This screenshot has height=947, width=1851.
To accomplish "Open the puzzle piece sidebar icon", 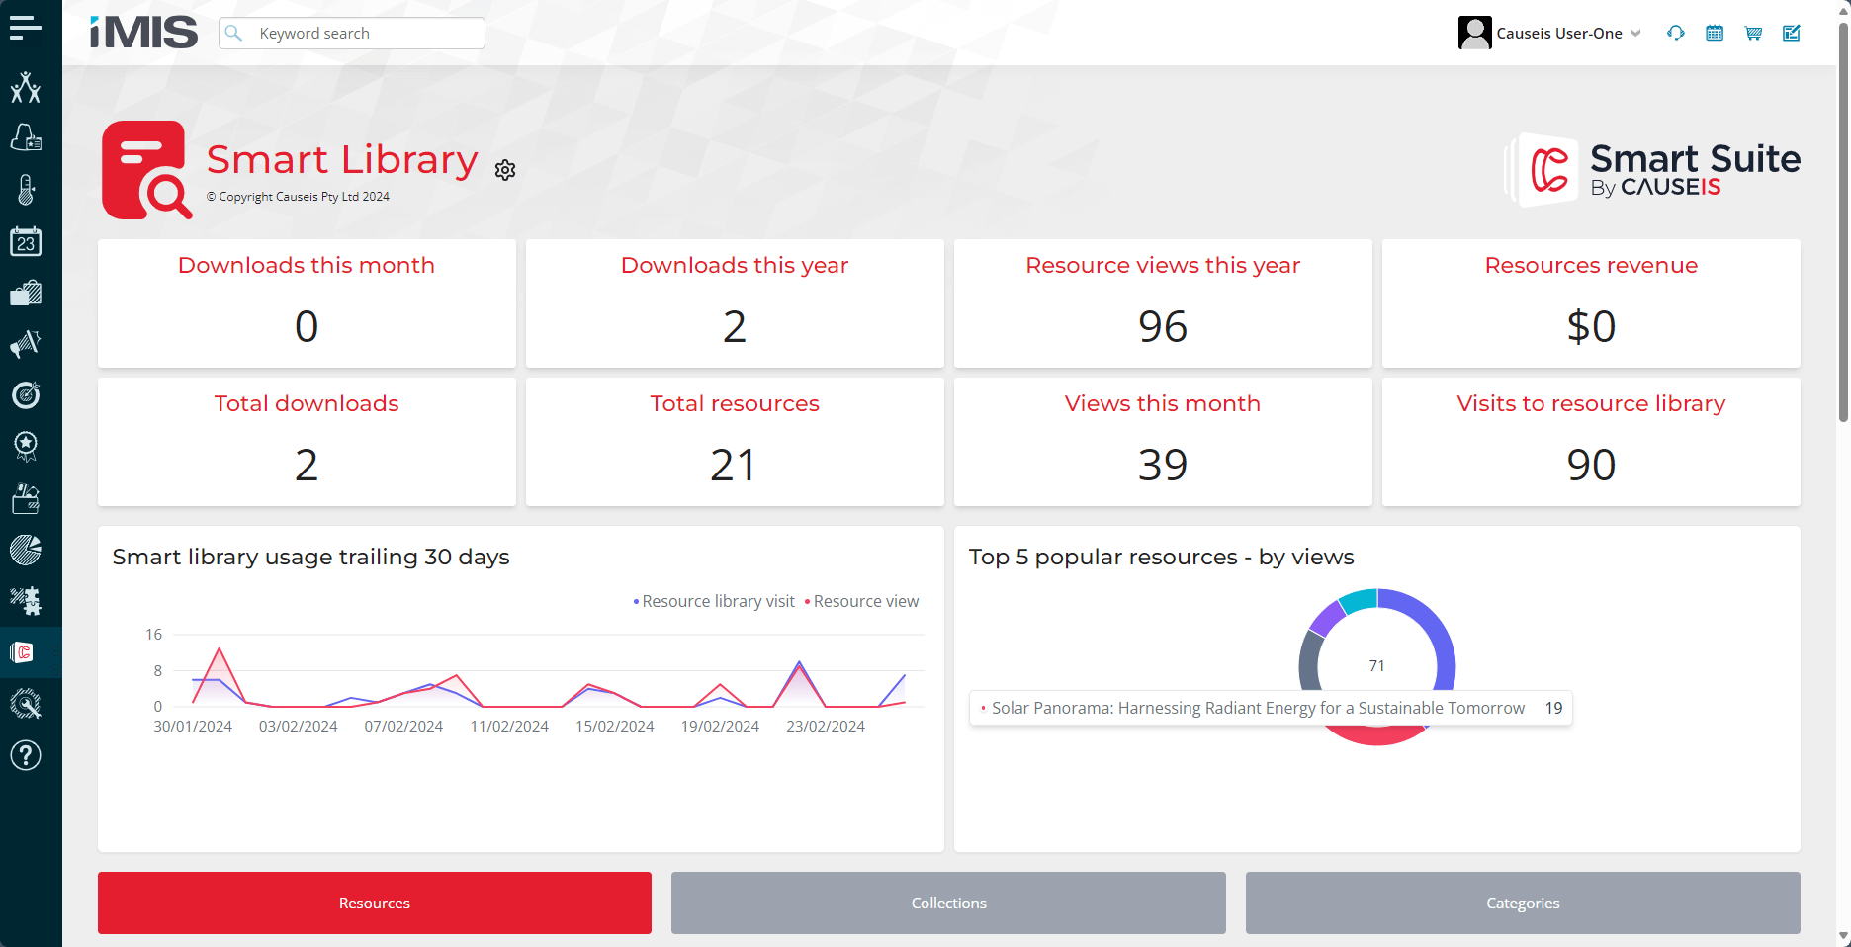I will 26,601.
